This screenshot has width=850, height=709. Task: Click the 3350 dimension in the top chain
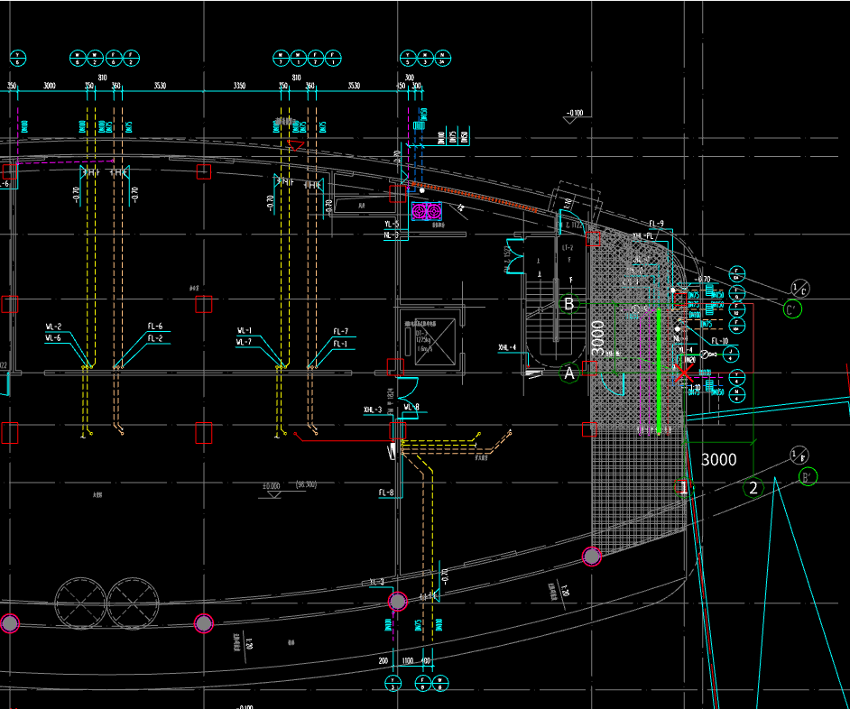tap(239, 86)
